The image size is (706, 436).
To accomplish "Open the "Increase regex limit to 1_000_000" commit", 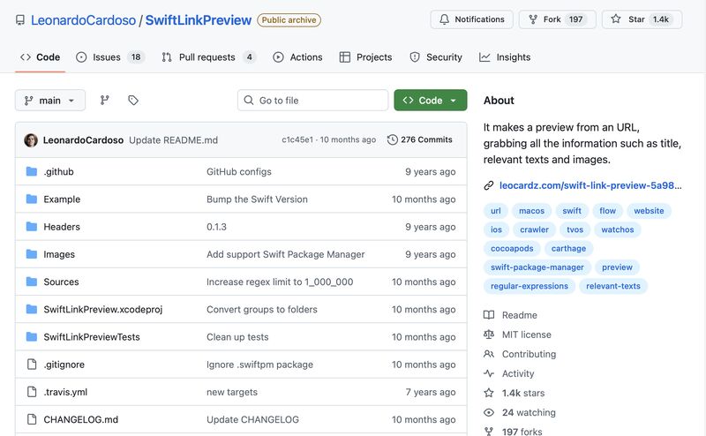I will [x=280, y=282].
